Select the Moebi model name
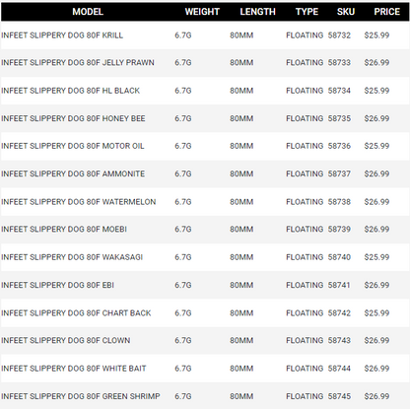Image resolution: width=410 pixels, height=409 pixels. (x=64, y=230)
